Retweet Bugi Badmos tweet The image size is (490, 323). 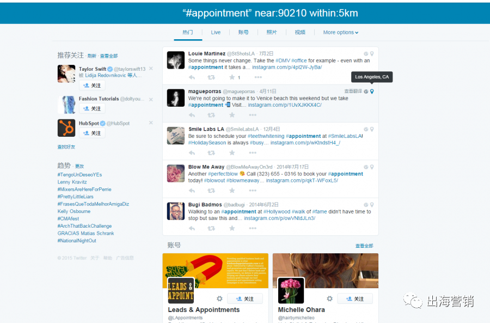point(211,228)
